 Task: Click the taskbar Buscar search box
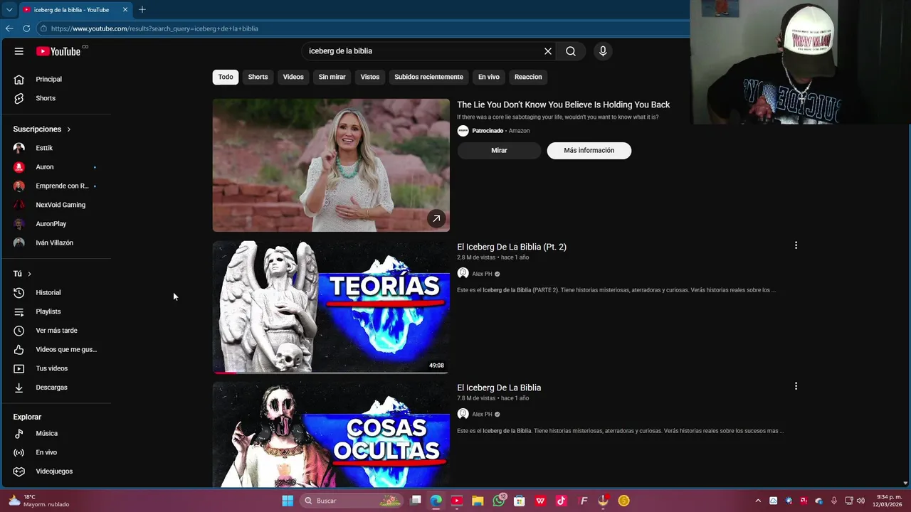(x=352, y=501)
